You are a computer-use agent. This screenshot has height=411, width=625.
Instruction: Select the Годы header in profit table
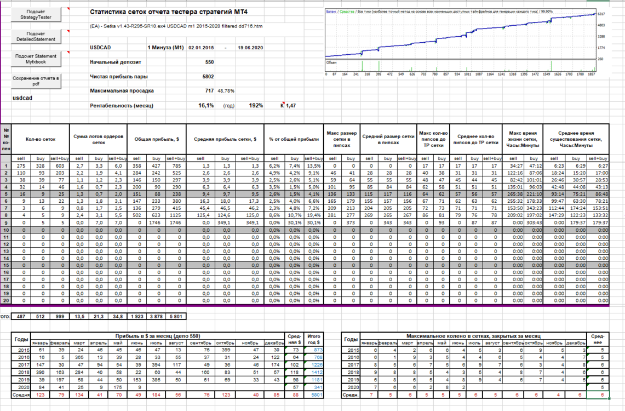21,339
